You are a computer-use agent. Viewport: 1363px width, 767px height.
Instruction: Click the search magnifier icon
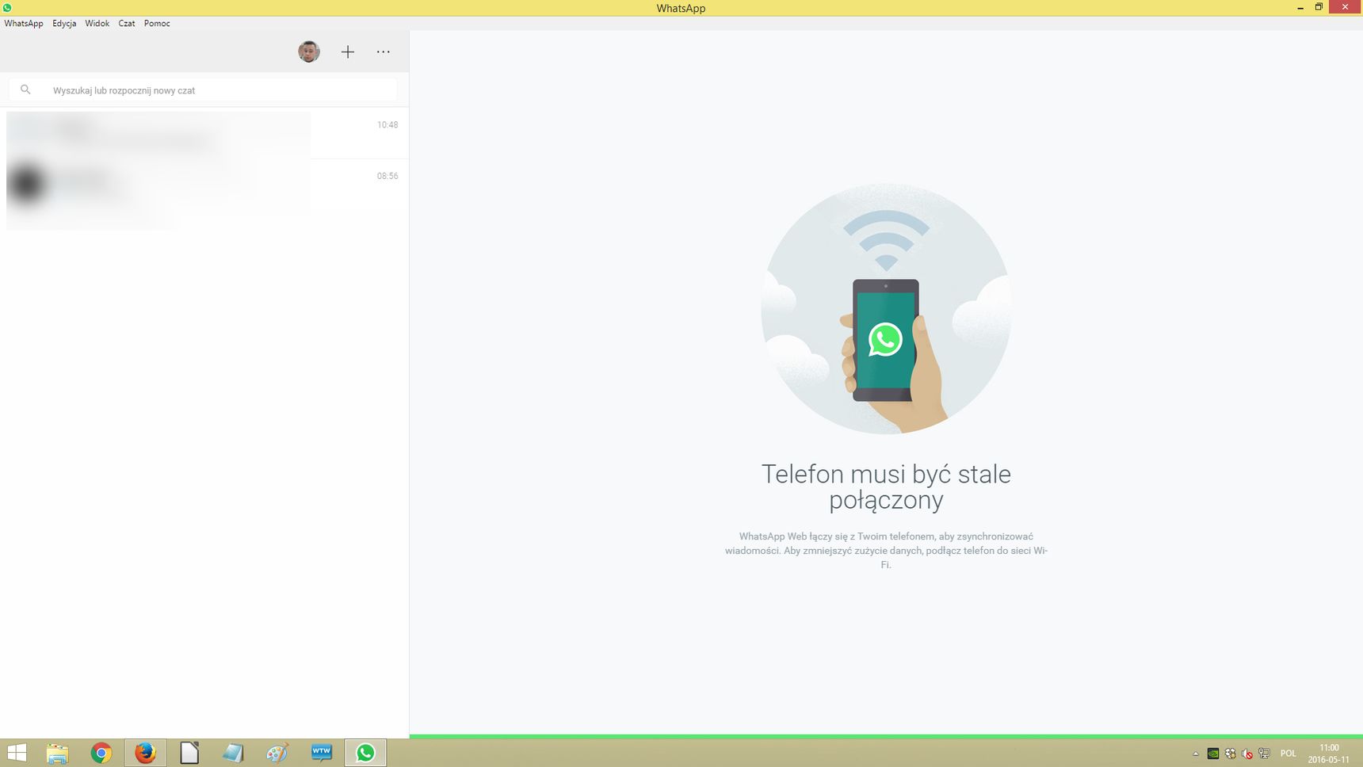tap(25, 90)
